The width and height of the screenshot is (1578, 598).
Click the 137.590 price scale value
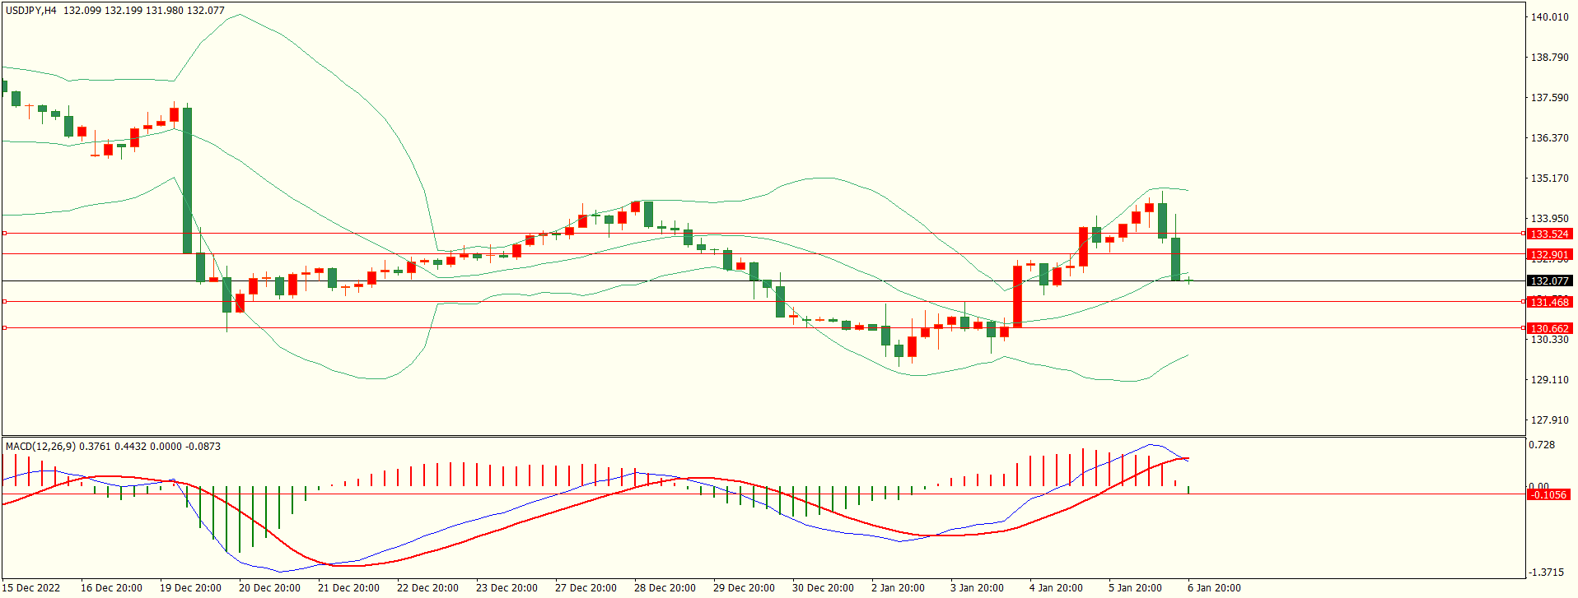[x=1549, y=98]
